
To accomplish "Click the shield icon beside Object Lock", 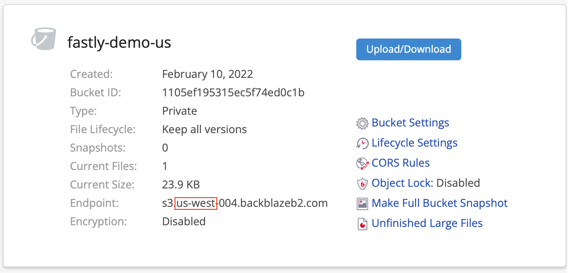I will (363, 183).
